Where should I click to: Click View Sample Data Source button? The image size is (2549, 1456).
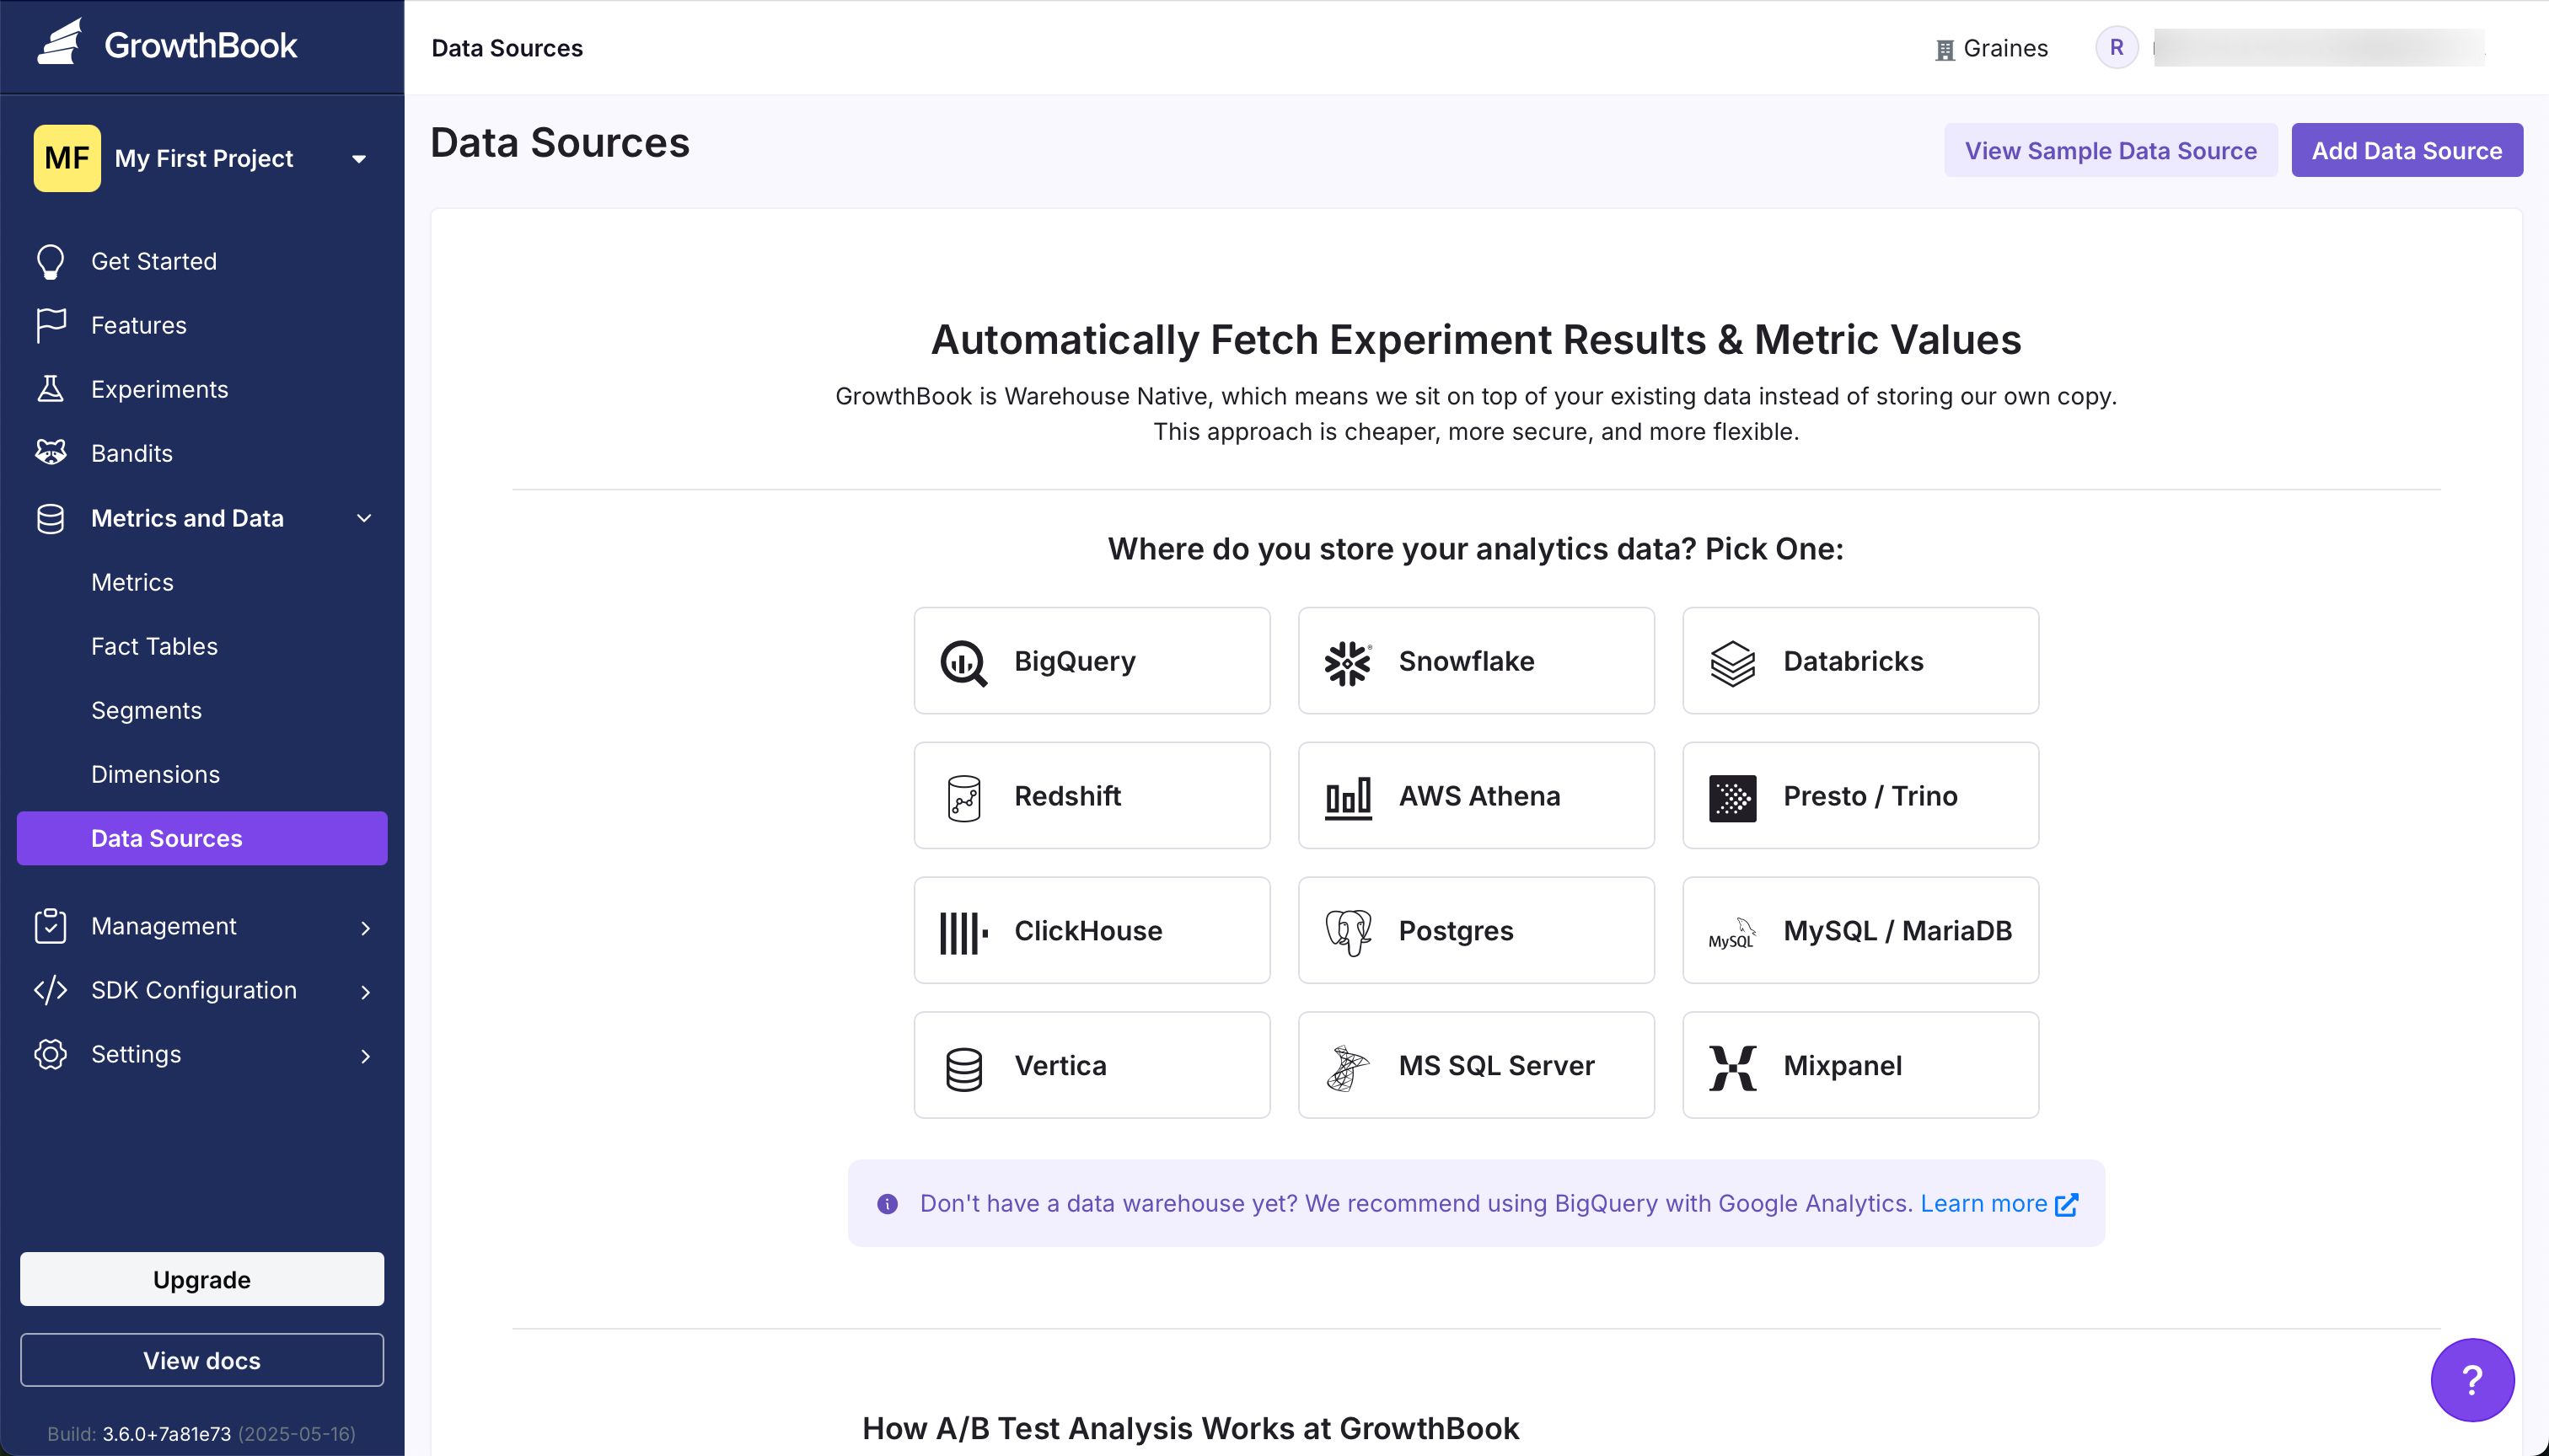pos(2111,150)
